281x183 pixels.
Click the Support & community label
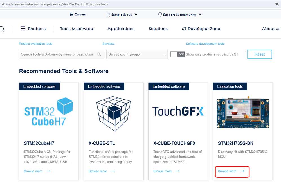179,15
